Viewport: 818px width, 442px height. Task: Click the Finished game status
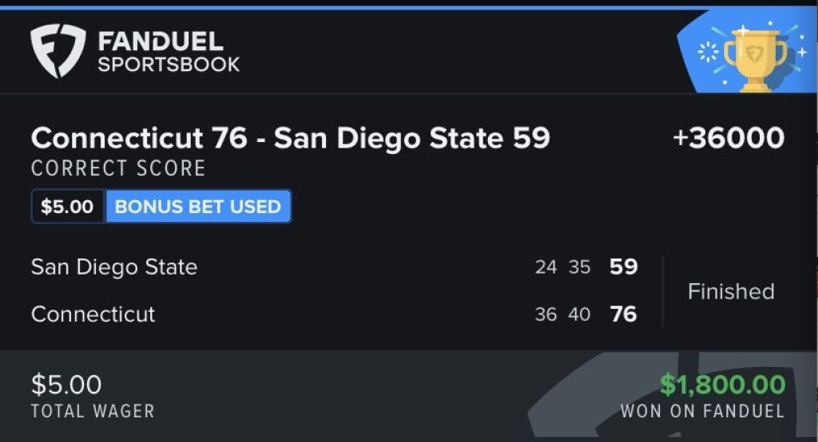click(x=731, y=291)
